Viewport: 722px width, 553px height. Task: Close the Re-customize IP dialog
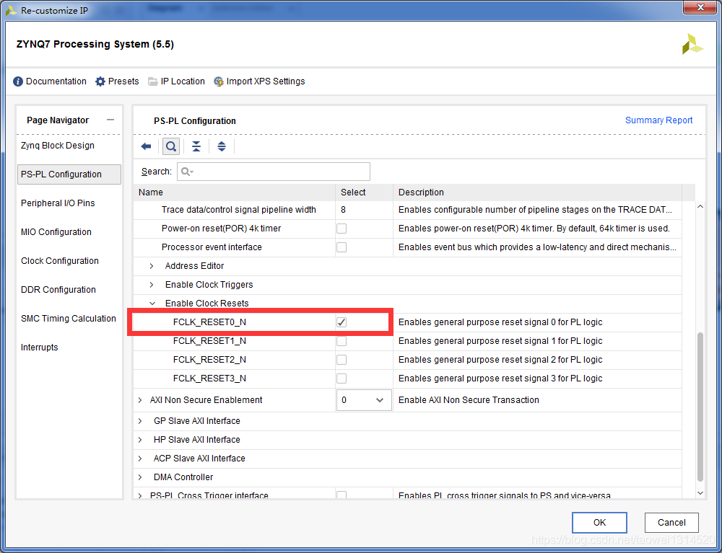click(700, 8)
